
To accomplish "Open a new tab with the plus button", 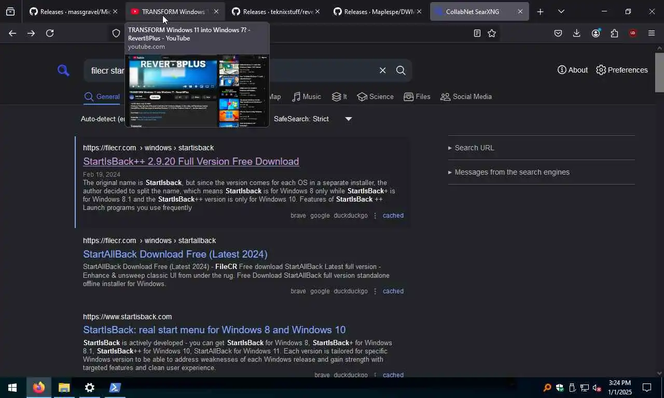I will 540,11.
